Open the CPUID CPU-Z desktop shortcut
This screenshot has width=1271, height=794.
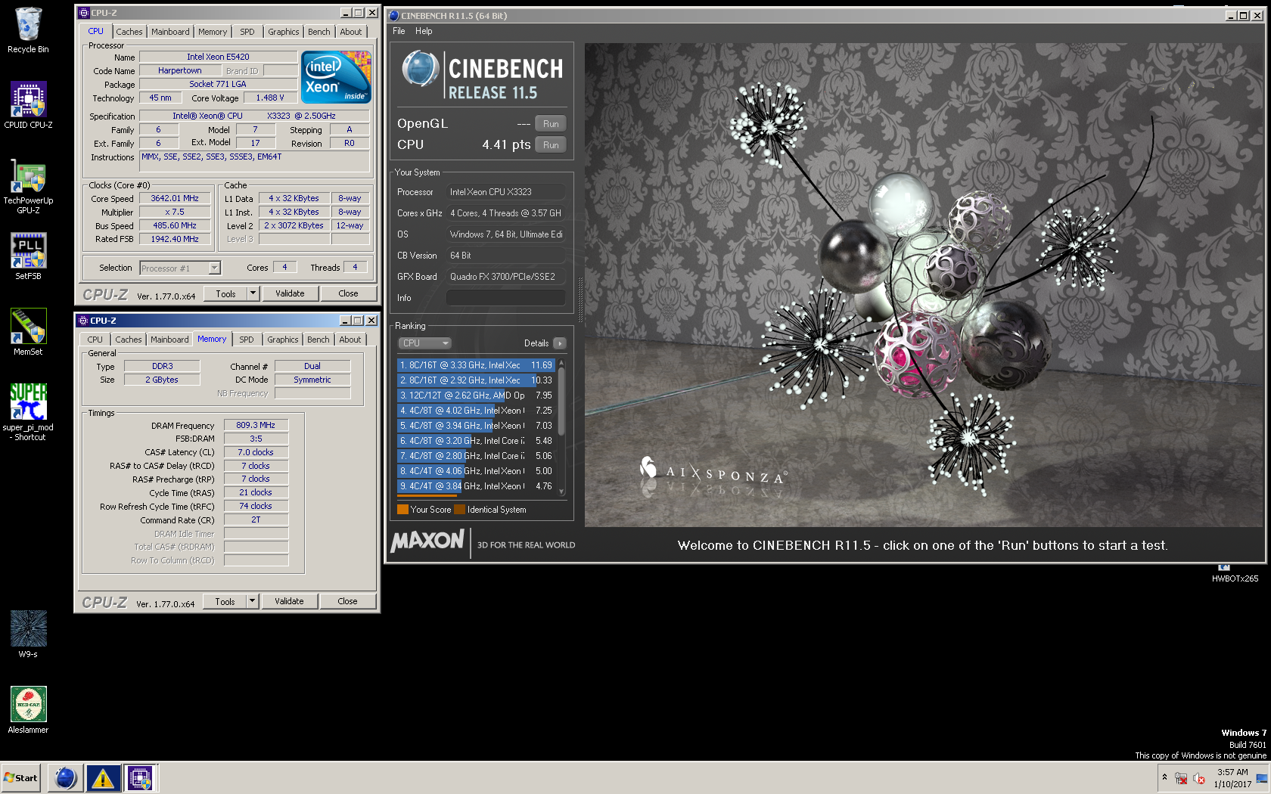coord(28,105)
